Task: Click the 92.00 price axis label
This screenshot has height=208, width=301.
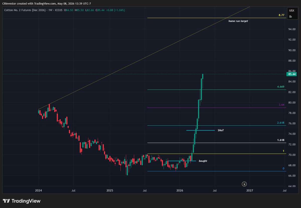Action: [292, 40]
